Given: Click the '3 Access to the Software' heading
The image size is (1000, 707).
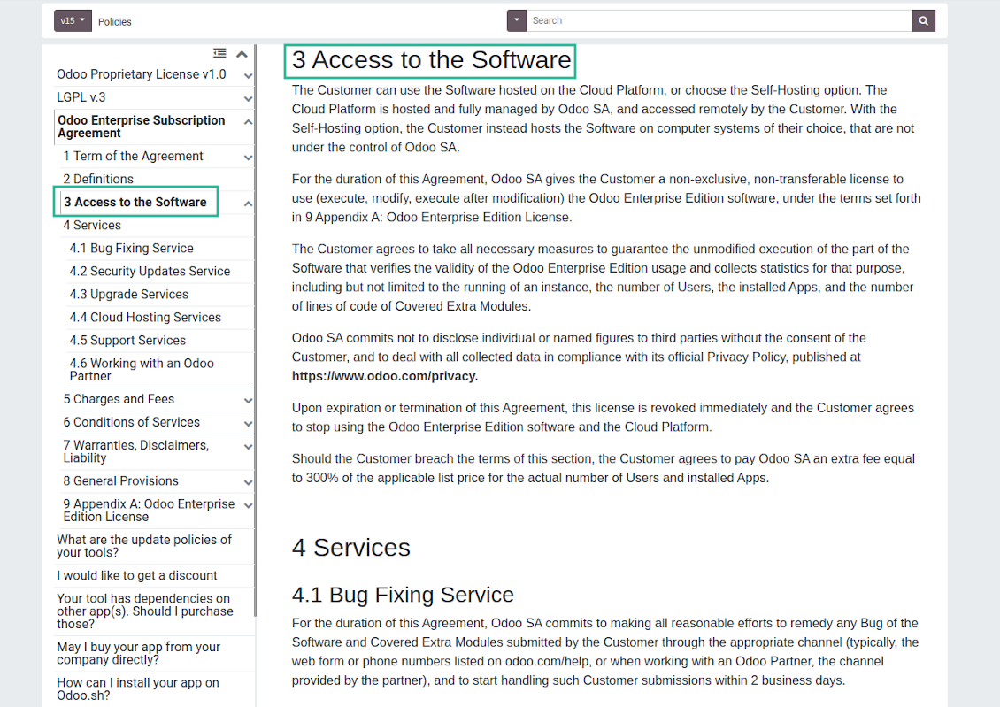Looking at the screenshot, I should coord(431,60).
